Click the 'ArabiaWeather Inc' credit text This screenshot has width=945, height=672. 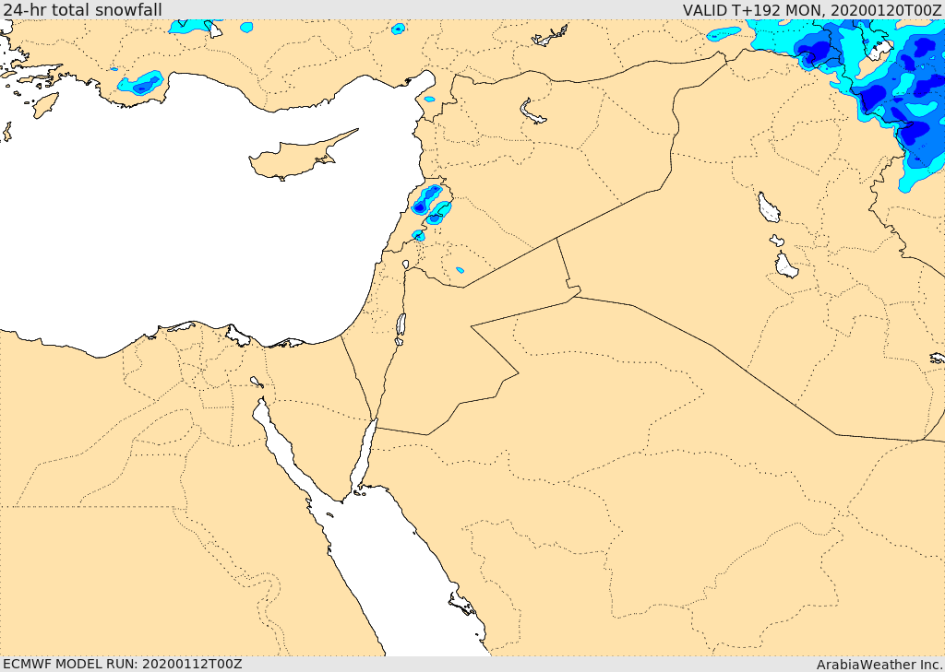879,665
